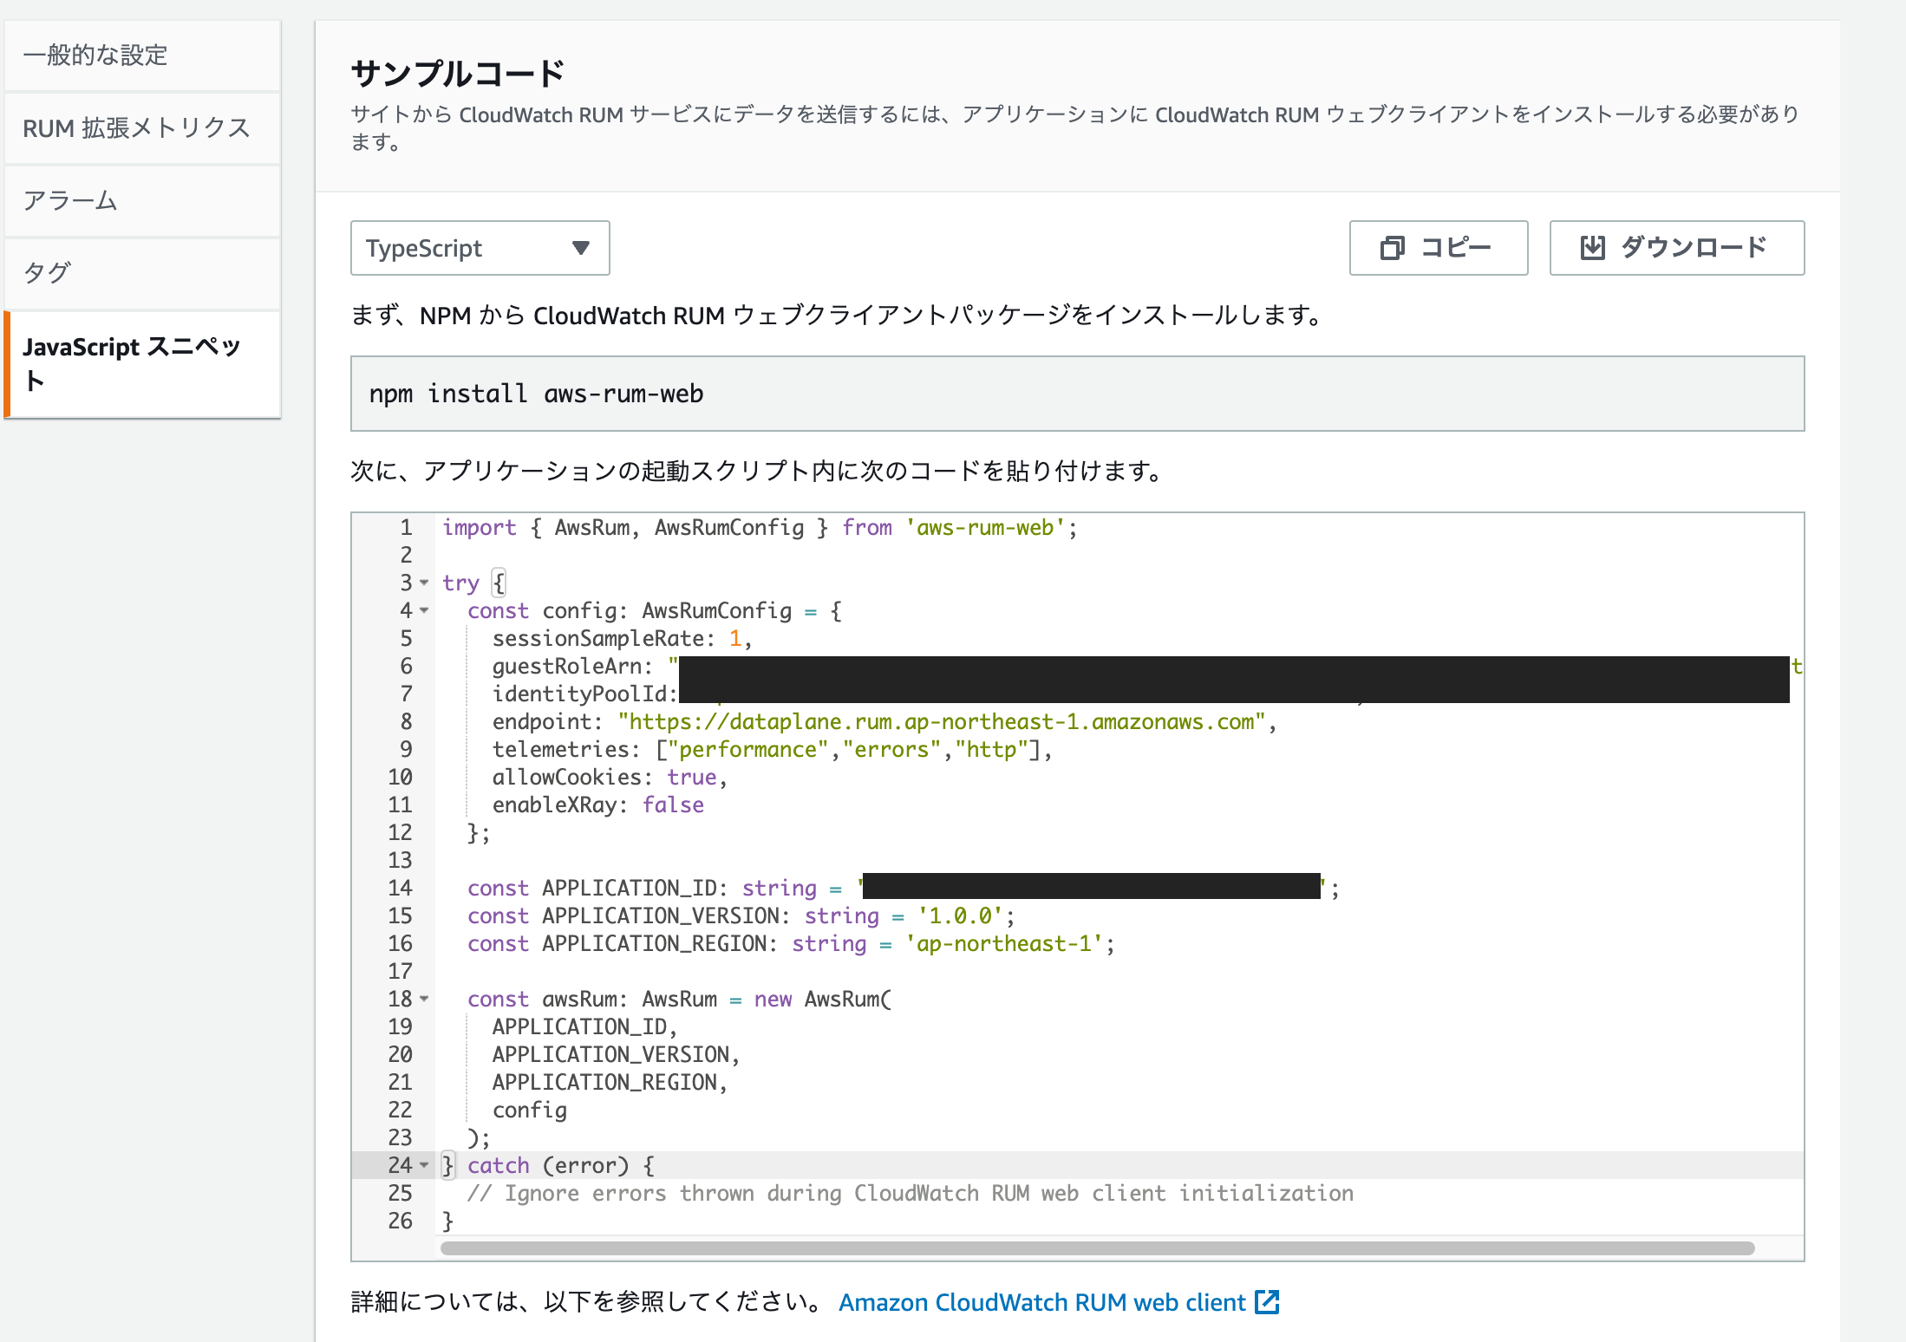1906x1342 pixels.
Task: Open the Amazon CloudWatch RUM web client link
Action: point(1041,1302)
